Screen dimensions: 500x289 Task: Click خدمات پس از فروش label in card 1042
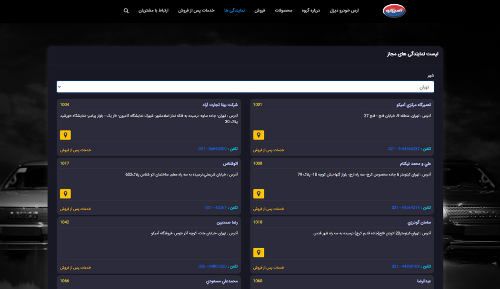pos(76,268)
